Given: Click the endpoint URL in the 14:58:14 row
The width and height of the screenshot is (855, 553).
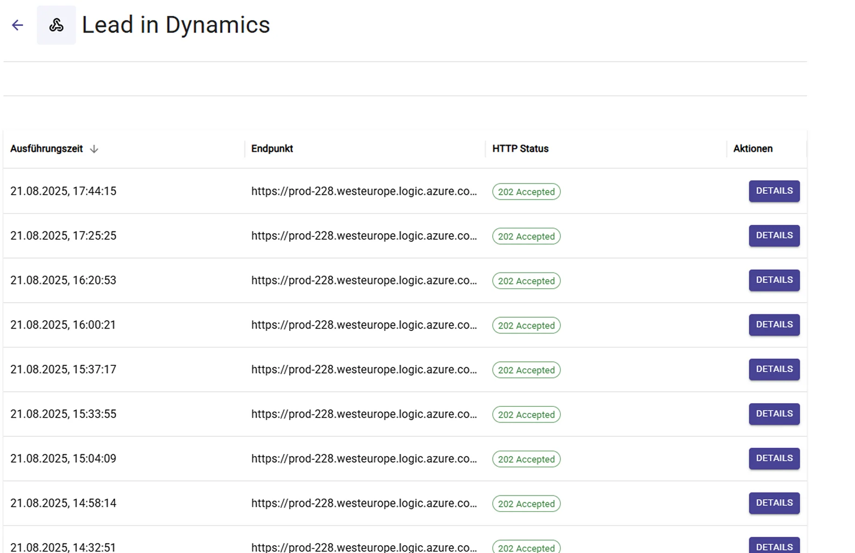Looking at the screenshot, I should [364, 503].
